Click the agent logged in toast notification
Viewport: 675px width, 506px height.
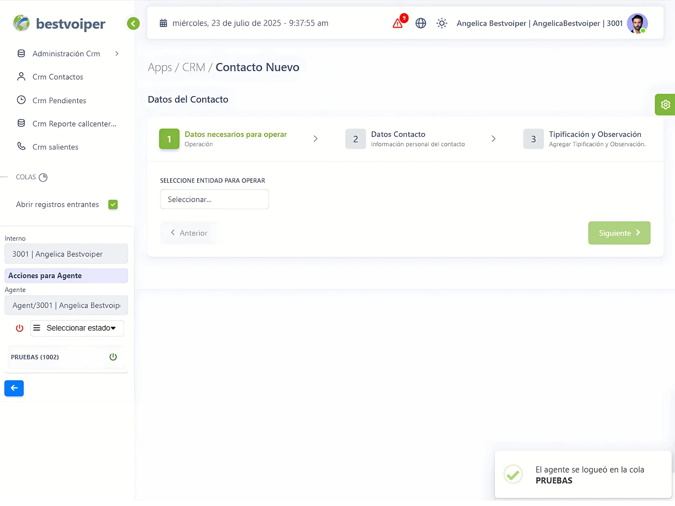pos(583,475)
